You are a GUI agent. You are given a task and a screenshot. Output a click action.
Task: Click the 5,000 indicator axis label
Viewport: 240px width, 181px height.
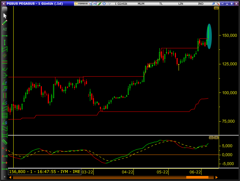click(227, 146)
